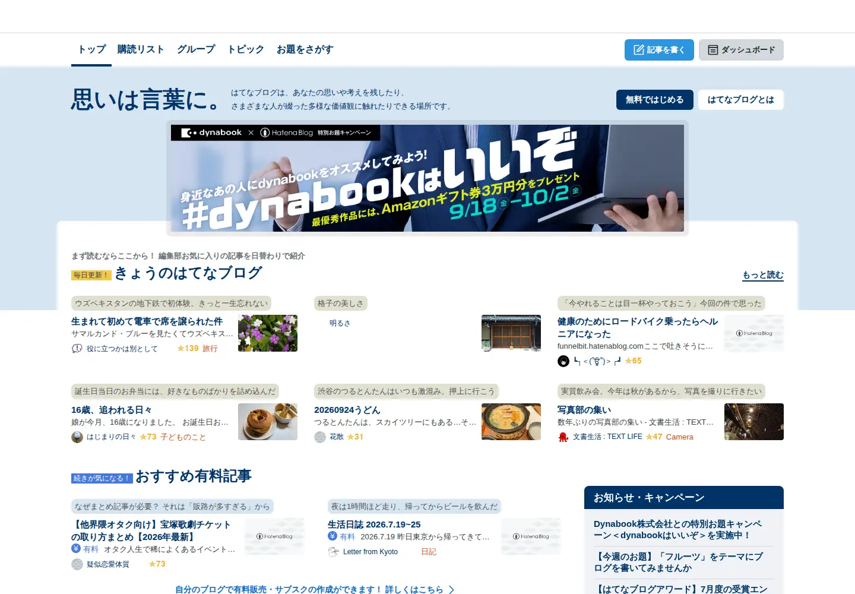This screenshot has width=855, height=594.
Task: Open article 生まれて初めて電車で席を譲られた件
Action: pyautogui.click(x=147, y=321)
